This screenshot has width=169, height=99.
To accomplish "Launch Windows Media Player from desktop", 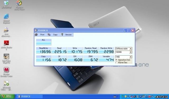I will click(x=19, y=5).
